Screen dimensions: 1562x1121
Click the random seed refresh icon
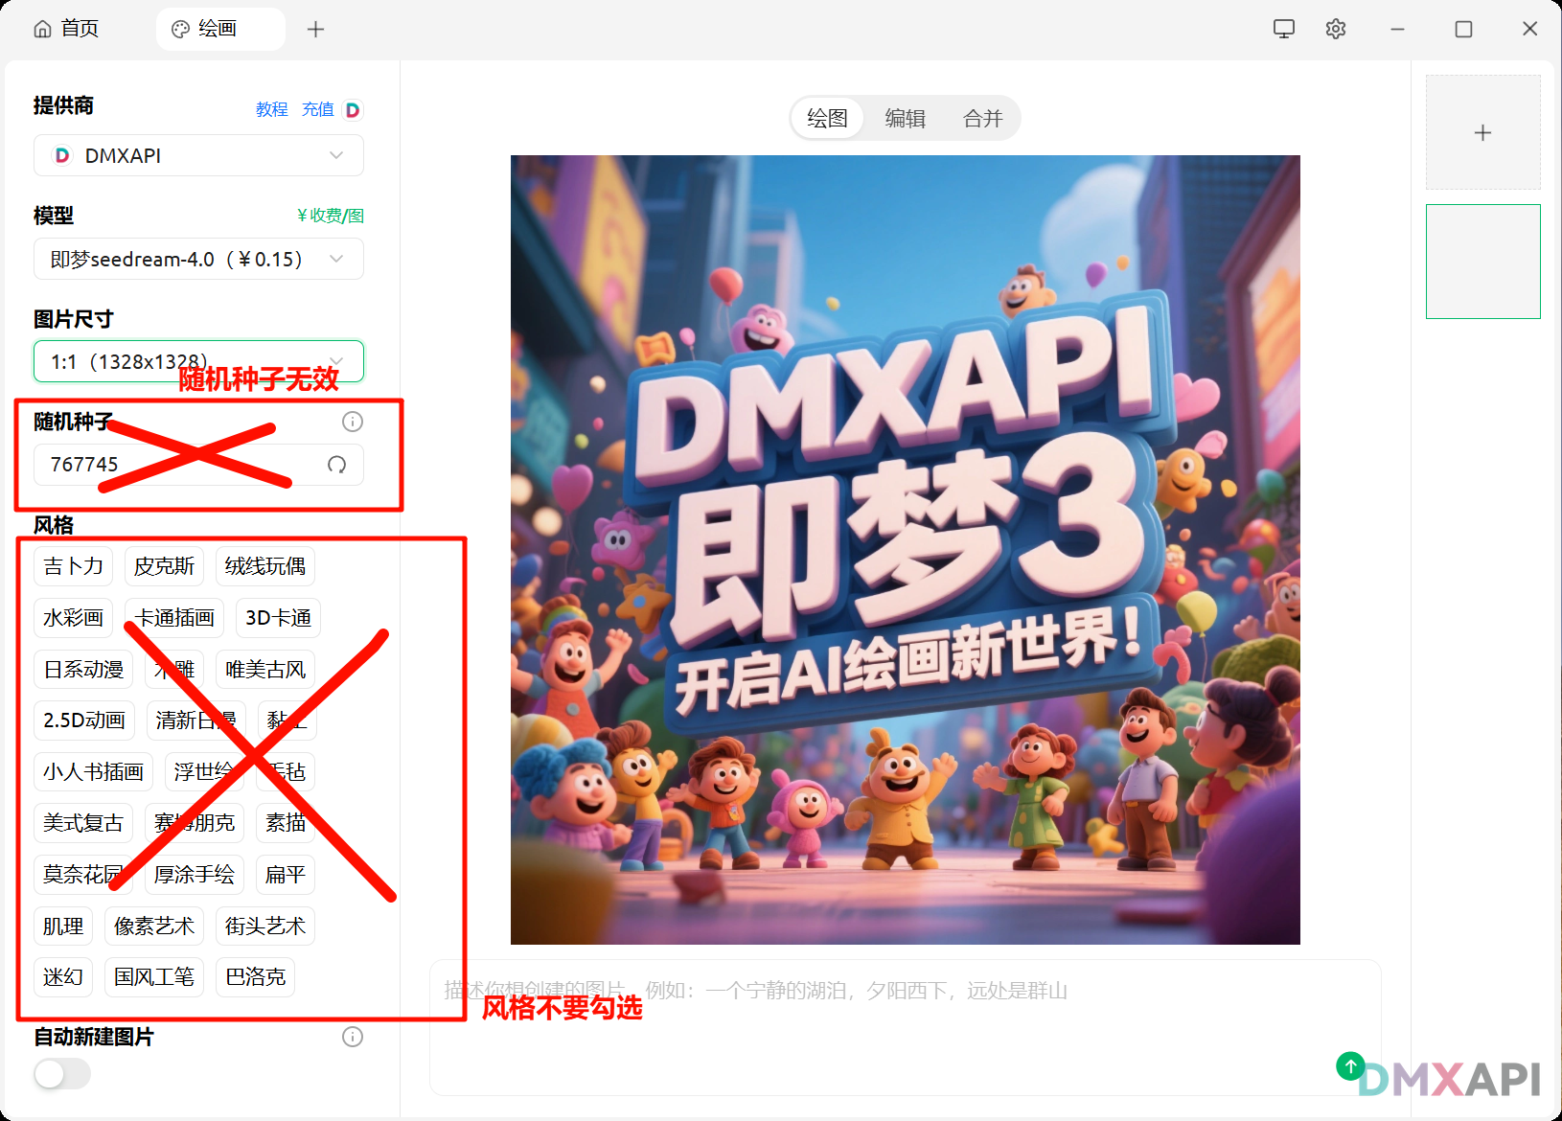[x=336, y=465]
